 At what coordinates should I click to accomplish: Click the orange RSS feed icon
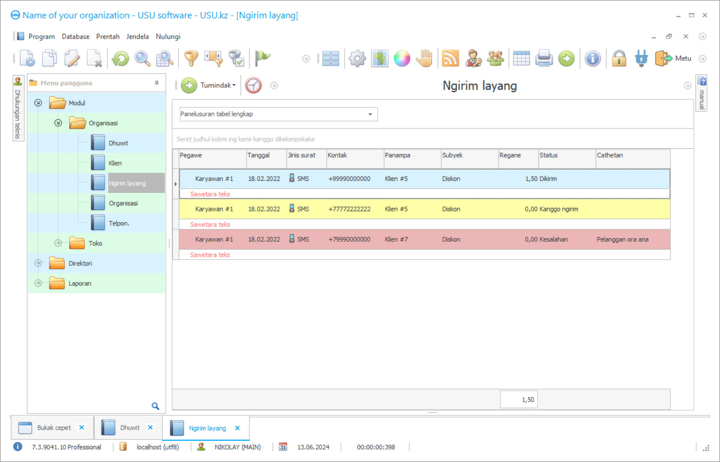click(450, 59)
